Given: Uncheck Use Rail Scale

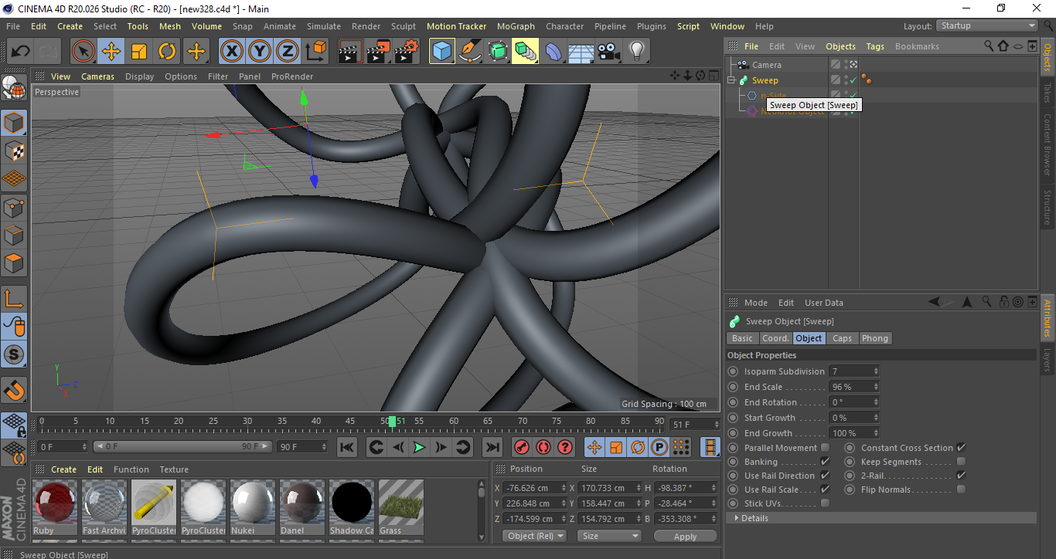Looking at the screenshot, I should tap(825, 490).
